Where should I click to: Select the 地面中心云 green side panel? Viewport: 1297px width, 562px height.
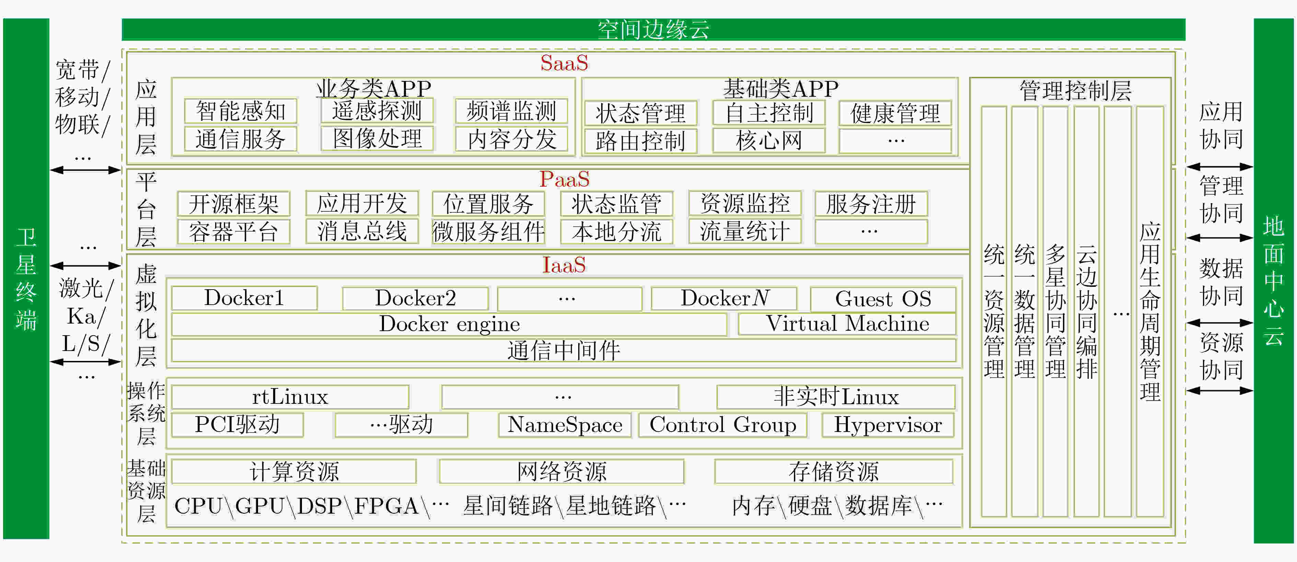(x=1273, y=281)
